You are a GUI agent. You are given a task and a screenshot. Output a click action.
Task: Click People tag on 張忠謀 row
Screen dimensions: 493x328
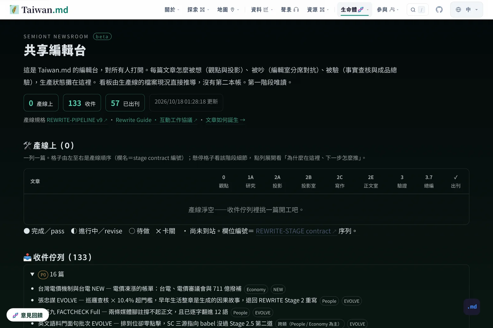pyautogui.click(x=329, y=301)
